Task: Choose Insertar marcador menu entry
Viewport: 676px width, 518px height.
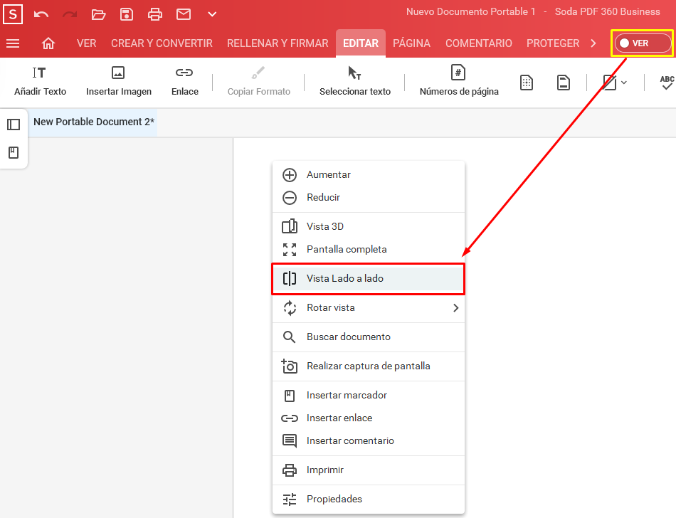Action: [368, 395]
